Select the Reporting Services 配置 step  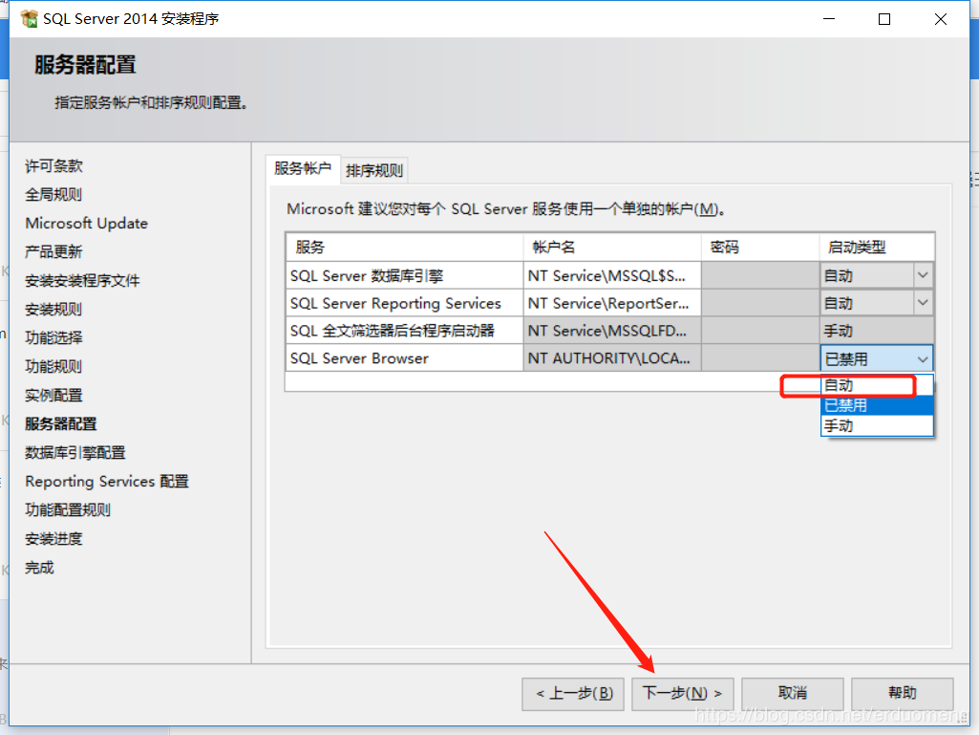pyautogui.click(x=107, y=482)
